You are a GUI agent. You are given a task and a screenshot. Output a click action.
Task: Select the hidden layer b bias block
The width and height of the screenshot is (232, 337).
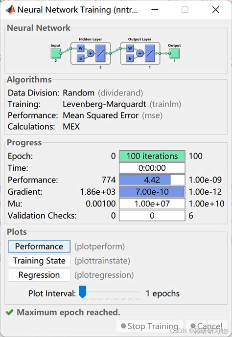click(x=81, y=58)
